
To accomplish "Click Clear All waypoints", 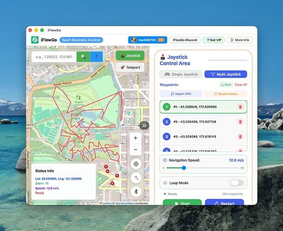I will (x=241, y=85).
